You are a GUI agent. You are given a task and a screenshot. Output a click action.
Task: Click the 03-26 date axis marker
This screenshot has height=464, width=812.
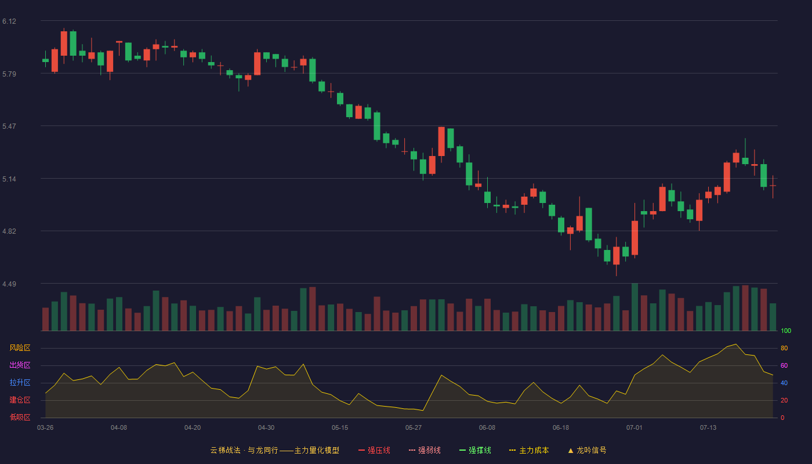point(45,427)
